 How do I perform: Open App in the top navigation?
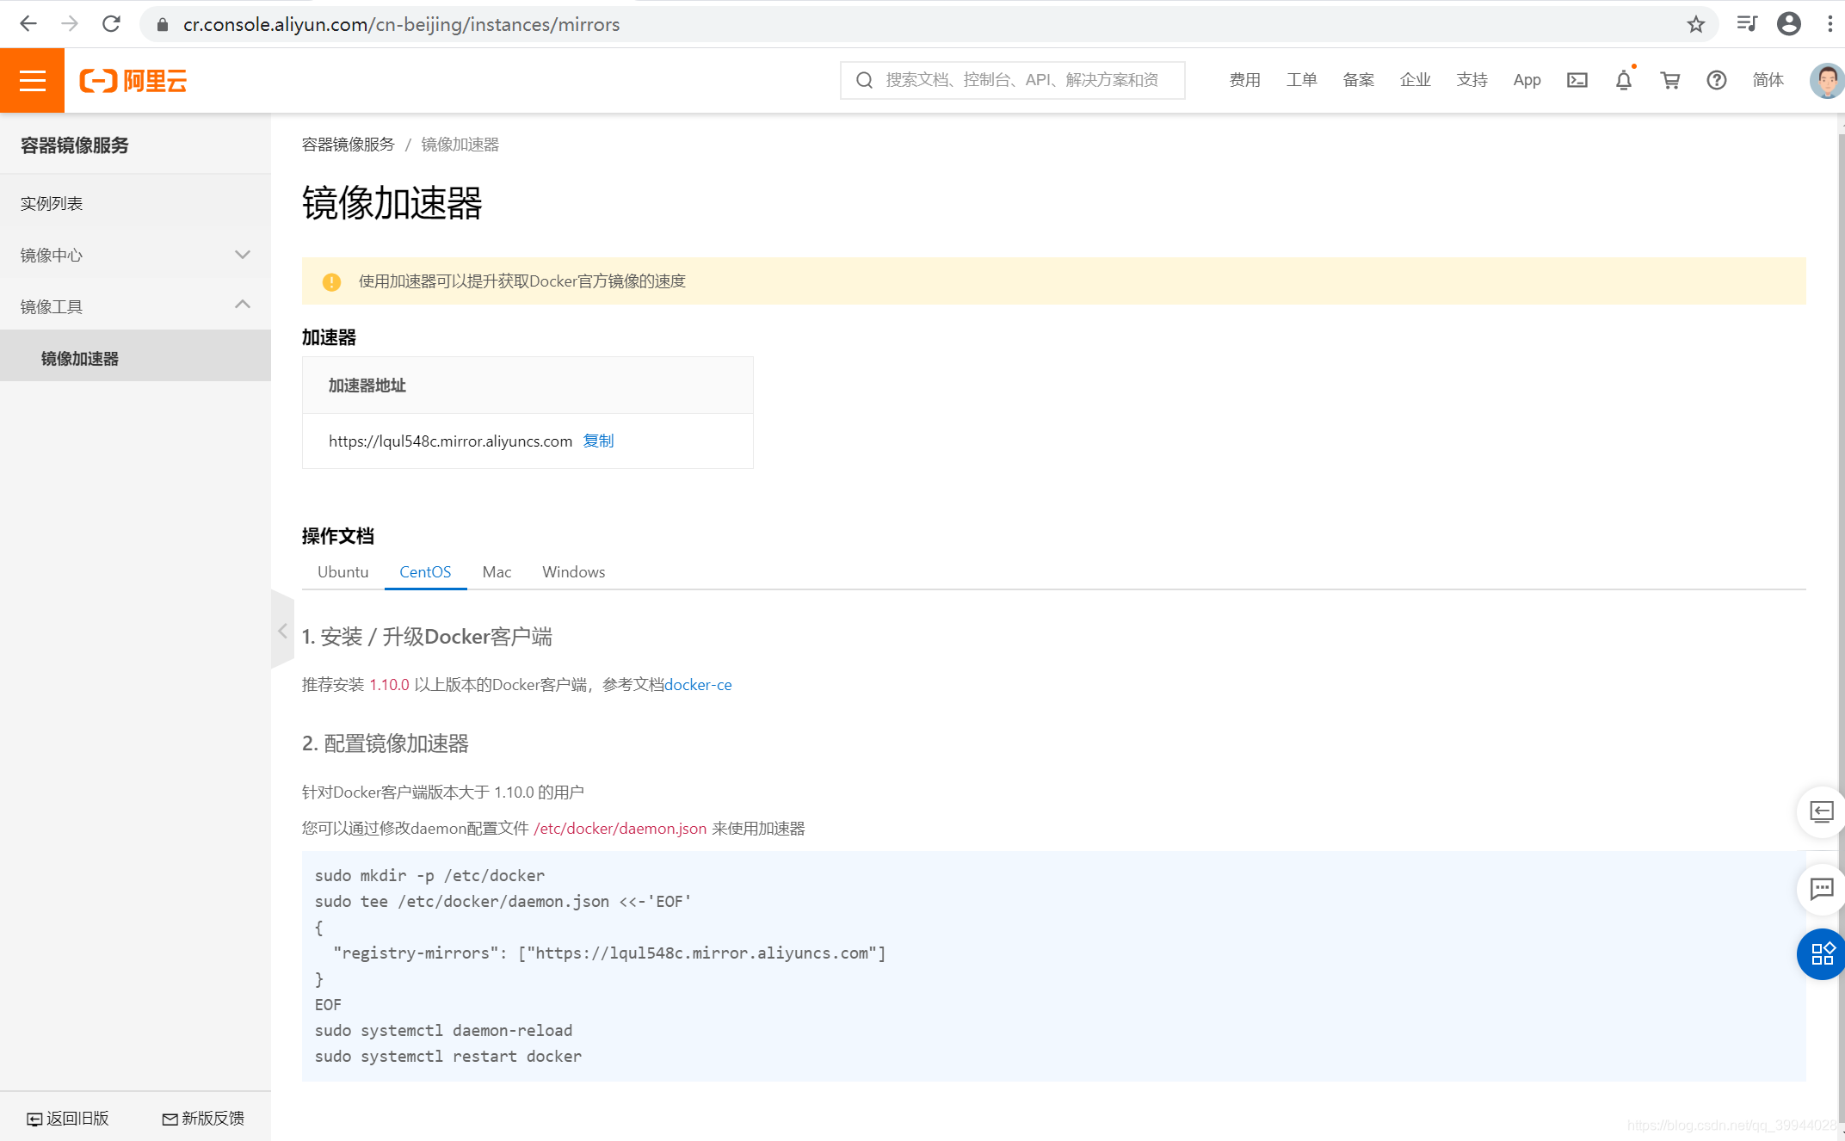click(x=1527, y=80)
